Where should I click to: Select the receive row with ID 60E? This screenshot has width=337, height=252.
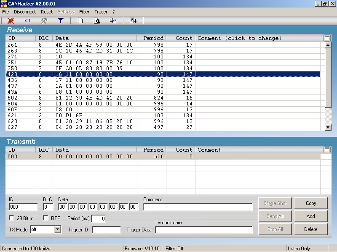pos(163,110)
